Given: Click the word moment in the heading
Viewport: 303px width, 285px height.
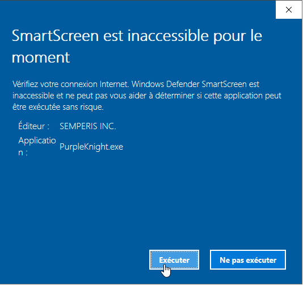Looking at the screenshot, I should click(x=41, y=57).
